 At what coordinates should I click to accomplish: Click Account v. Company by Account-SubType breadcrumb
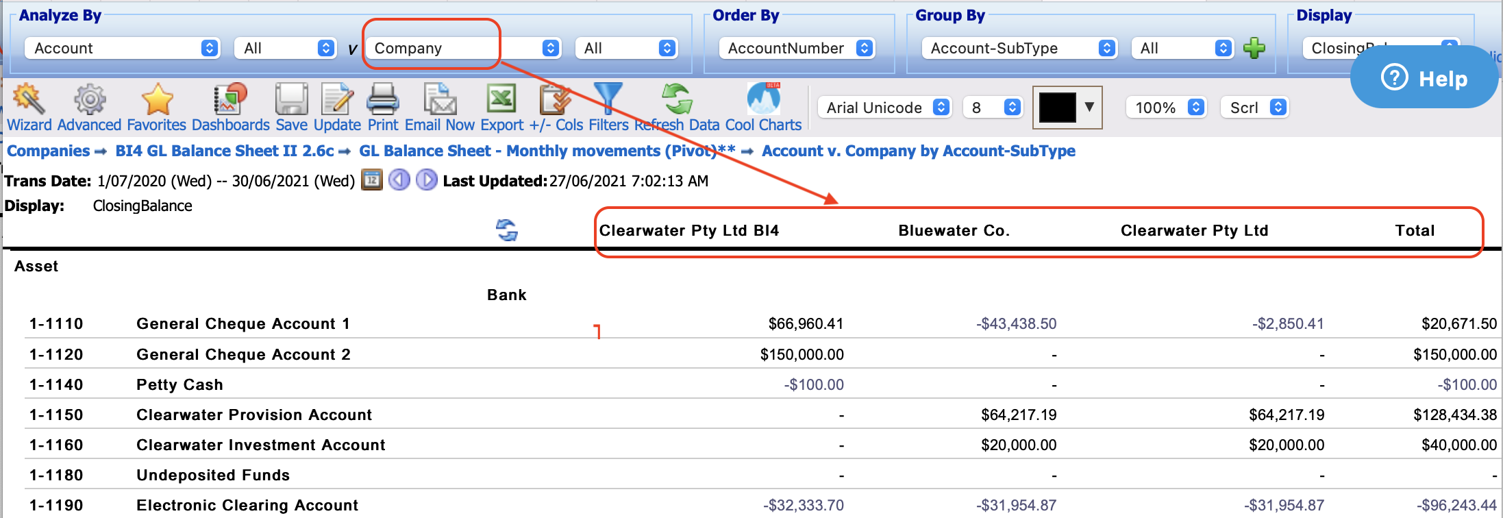pyautogui.click(x=919, y=151)
